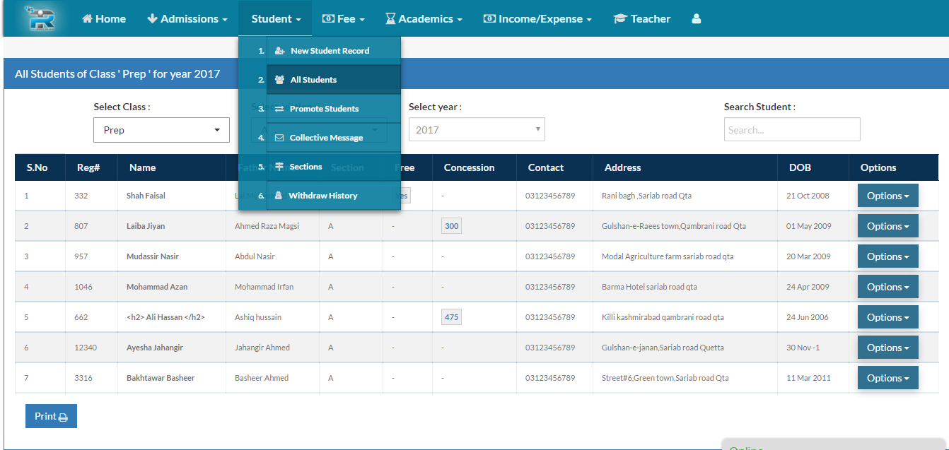Open Withdraw History menu entry

tap(334, 196)
